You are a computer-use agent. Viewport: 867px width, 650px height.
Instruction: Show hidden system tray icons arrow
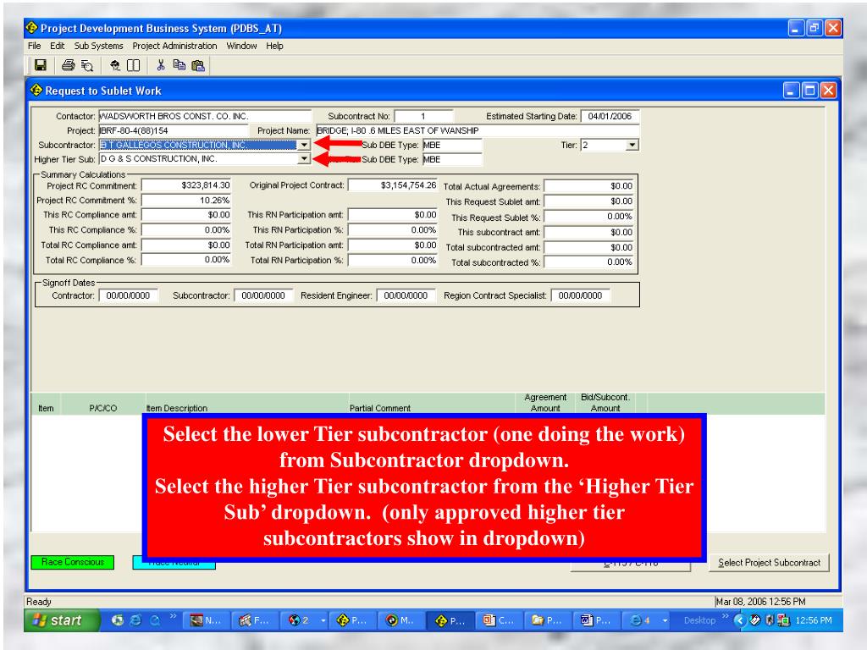pos(740,620)
